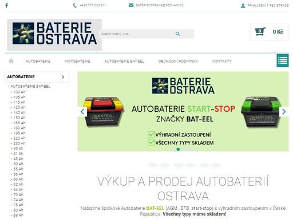Image resolution: width=293 pixels, height=219 pixels.
Task: Open Autobaterie BAT-EEL sidebar category
Action: [30, 87]
